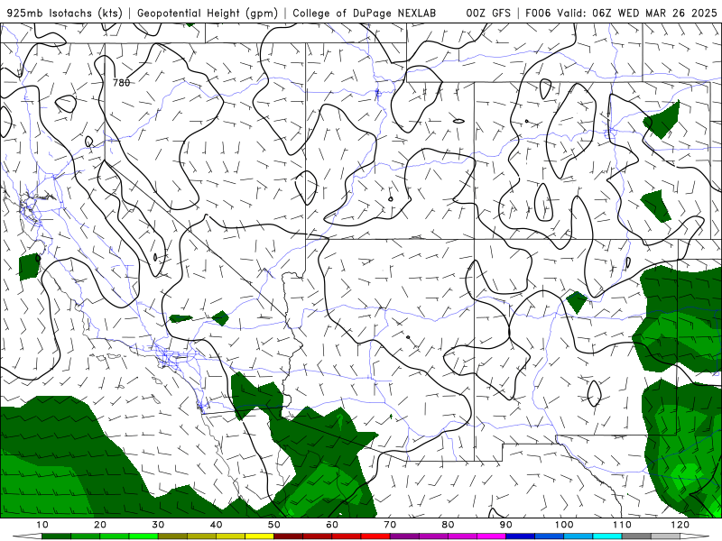Click the cyan swatch on color bar

click(x=607, y=536)
